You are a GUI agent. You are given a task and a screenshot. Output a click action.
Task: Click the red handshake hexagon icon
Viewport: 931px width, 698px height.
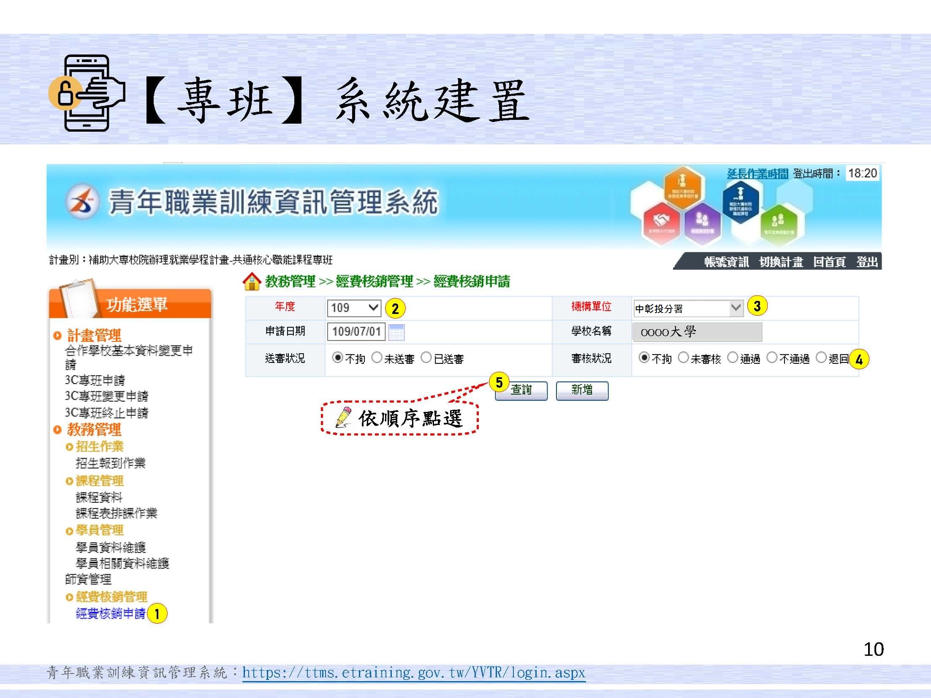(661, 223)
